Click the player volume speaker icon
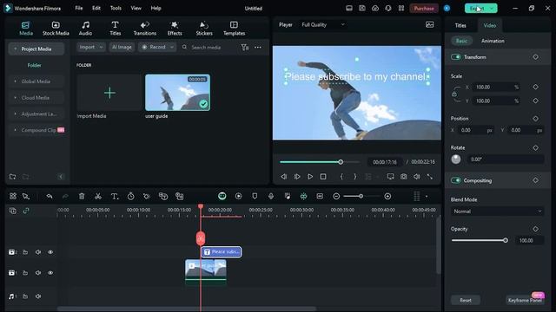 (x=417, y=176)
